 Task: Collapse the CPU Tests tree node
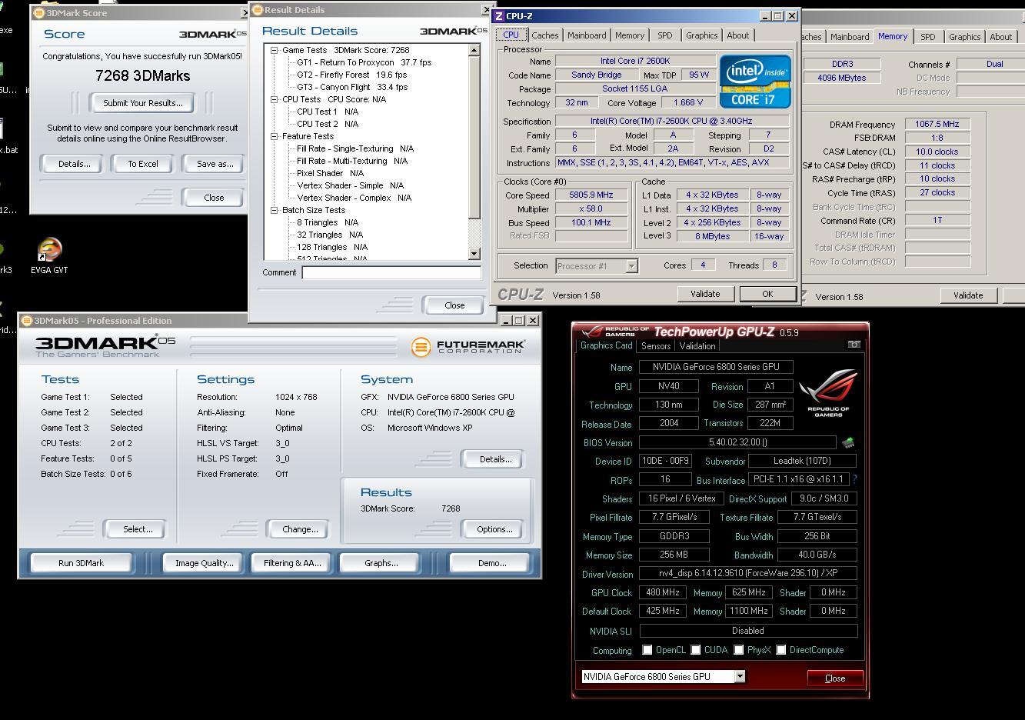point(275,99)
